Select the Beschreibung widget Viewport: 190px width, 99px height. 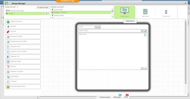23,77
